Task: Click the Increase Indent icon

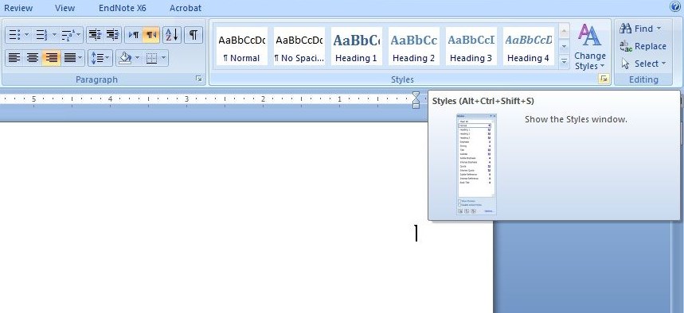Action: coord(112,35)
